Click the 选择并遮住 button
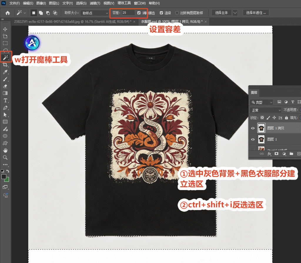The height and width of the screenshot is (263, 301). coord(256,13)
